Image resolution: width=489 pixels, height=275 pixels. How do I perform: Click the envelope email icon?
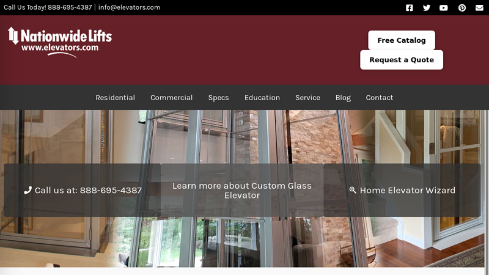(x=479, y=8)
